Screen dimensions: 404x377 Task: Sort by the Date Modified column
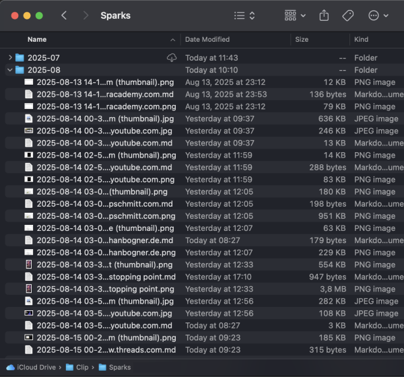tap(207, 40)
